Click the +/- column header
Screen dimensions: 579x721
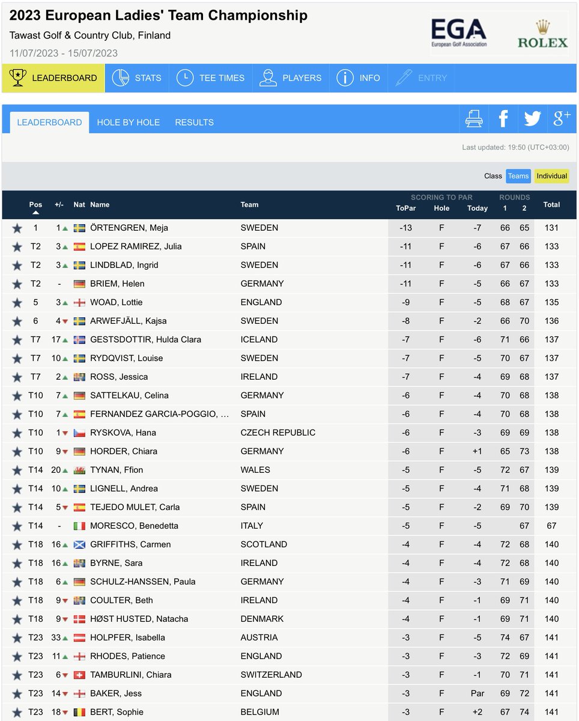click(59, 205)
